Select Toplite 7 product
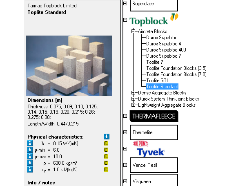This screenshot has width=245, height=186. pyautogui.click(x=155, y=62)
